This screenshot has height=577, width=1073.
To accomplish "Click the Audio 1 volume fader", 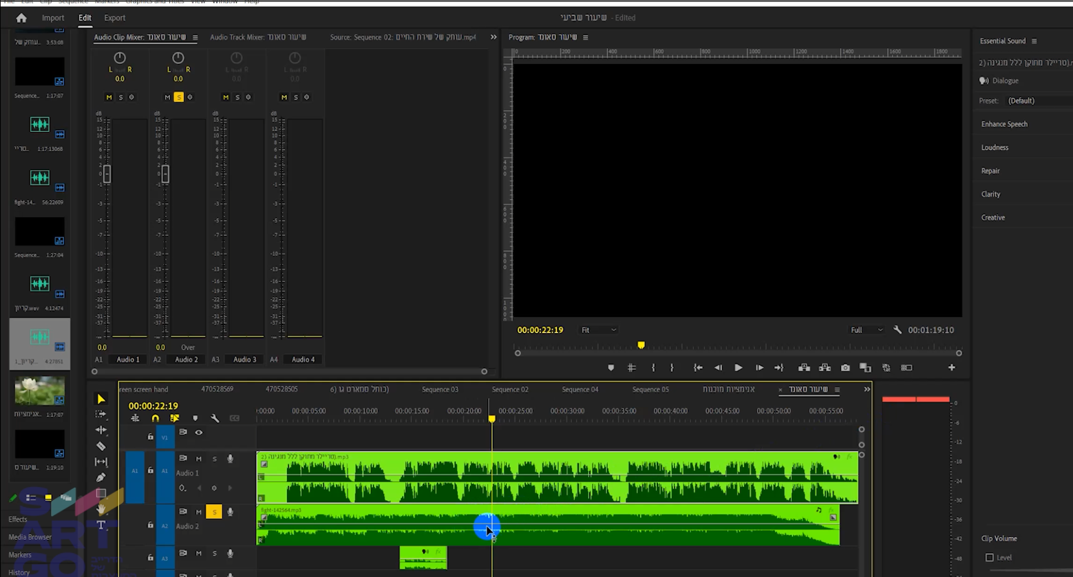I will 107,173.
